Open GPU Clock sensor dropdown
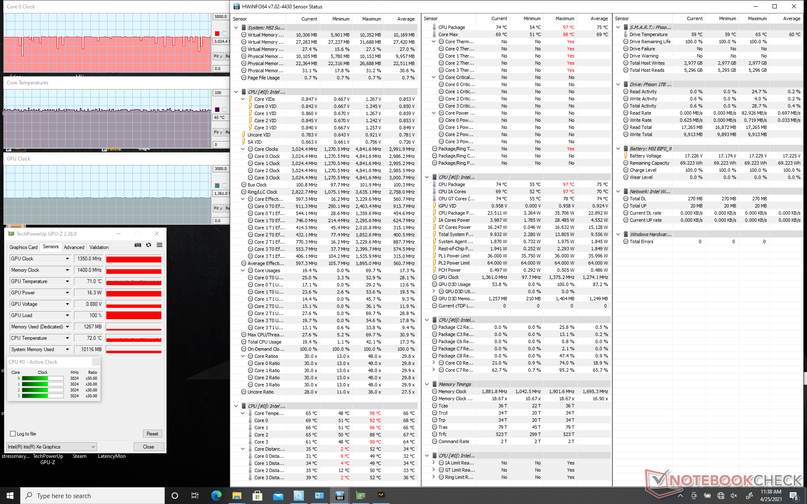 [x=67, y=259]
